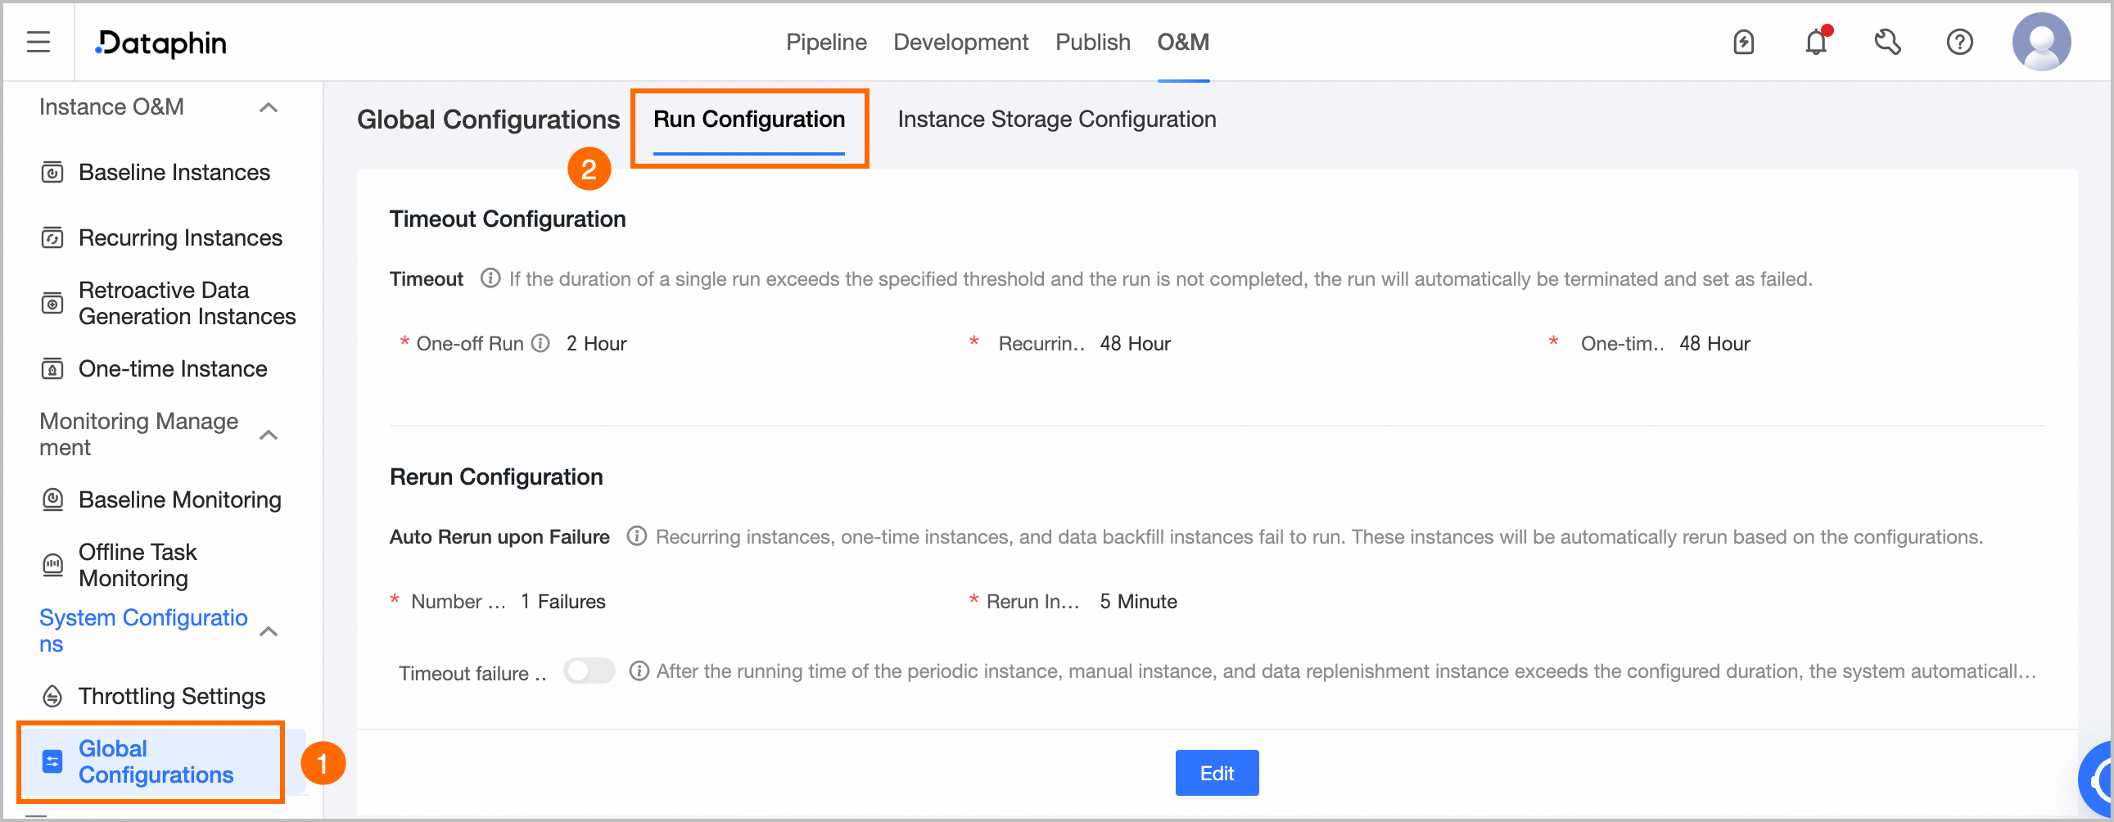Select the Run Configuration tab

click(749, 120)
